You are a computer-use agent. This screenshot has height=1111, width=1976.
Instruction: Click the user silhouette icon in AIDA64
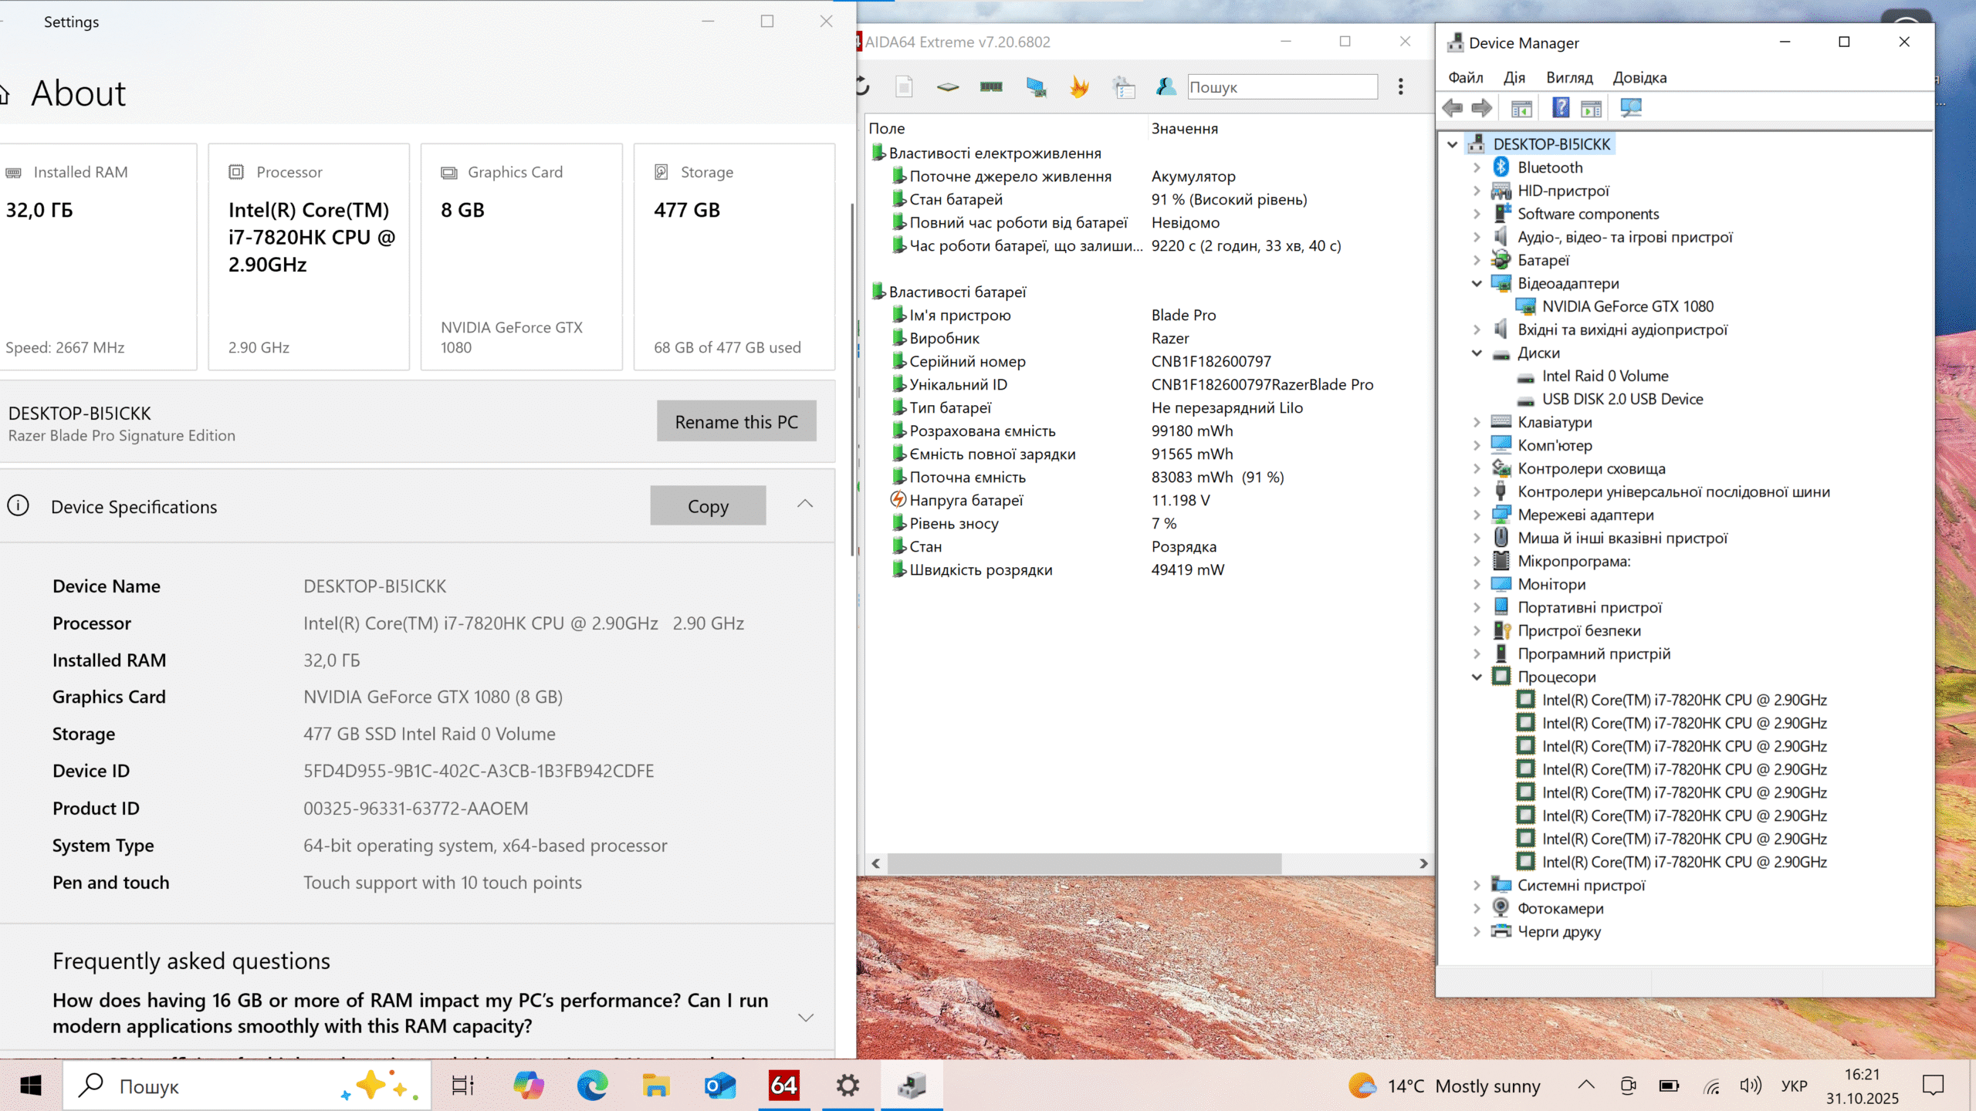click(1166, 86)
